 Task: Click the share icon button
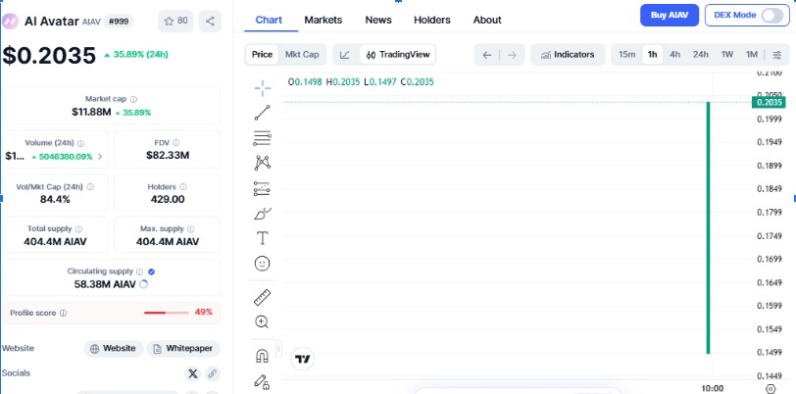(211, 21)
